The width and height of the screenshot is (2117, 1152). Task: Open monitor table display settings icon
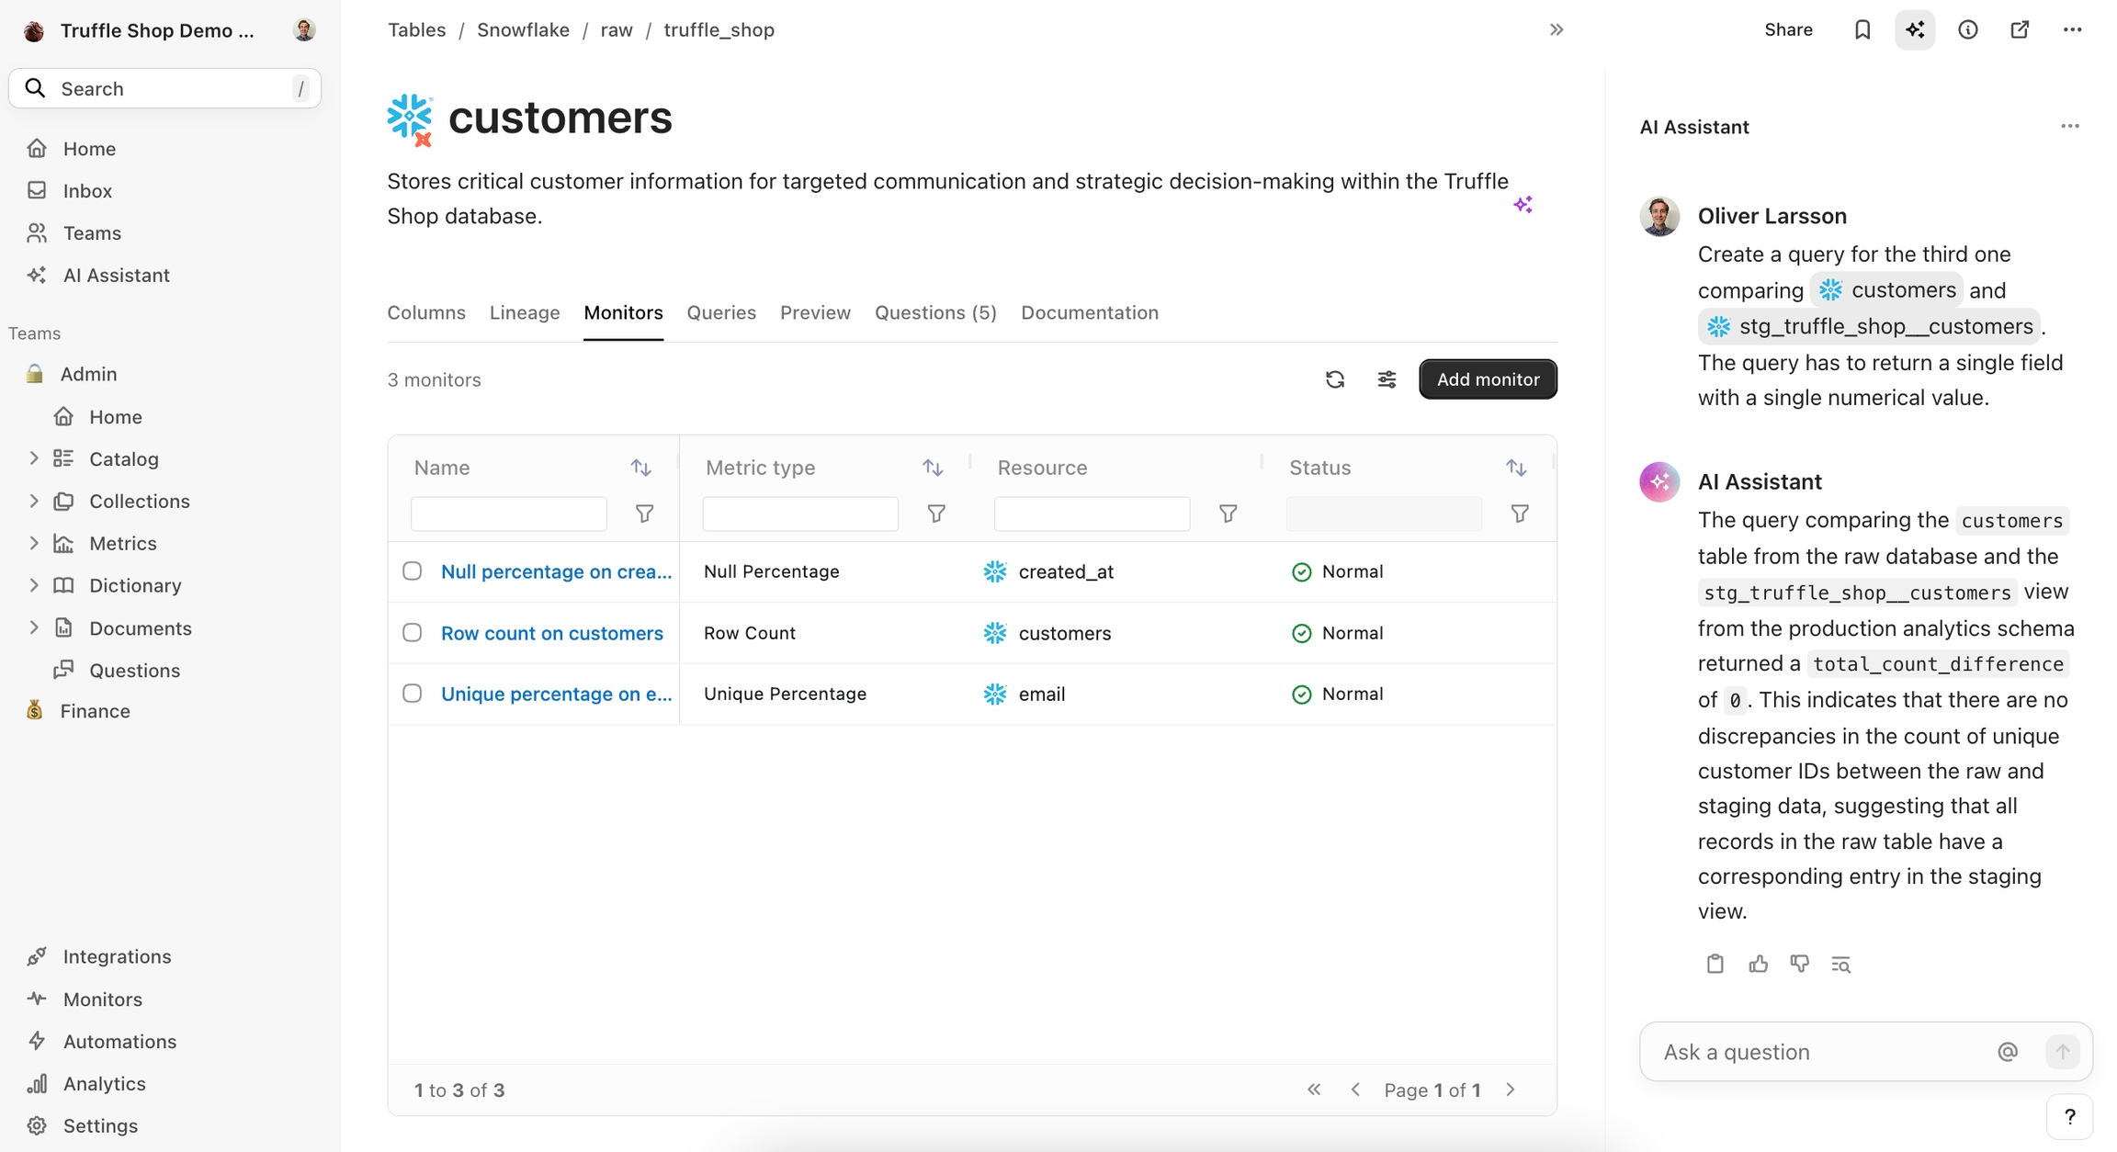pyautogui.click(x=1387, y=379)
